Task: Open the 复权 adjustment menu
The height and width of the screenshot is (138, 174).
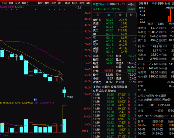Action: [40, 3]
